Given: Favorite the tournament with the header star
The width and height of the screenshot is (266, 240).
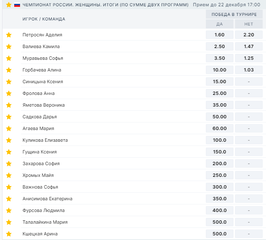Looking at the screenshot, I should (x=9, y=5).
